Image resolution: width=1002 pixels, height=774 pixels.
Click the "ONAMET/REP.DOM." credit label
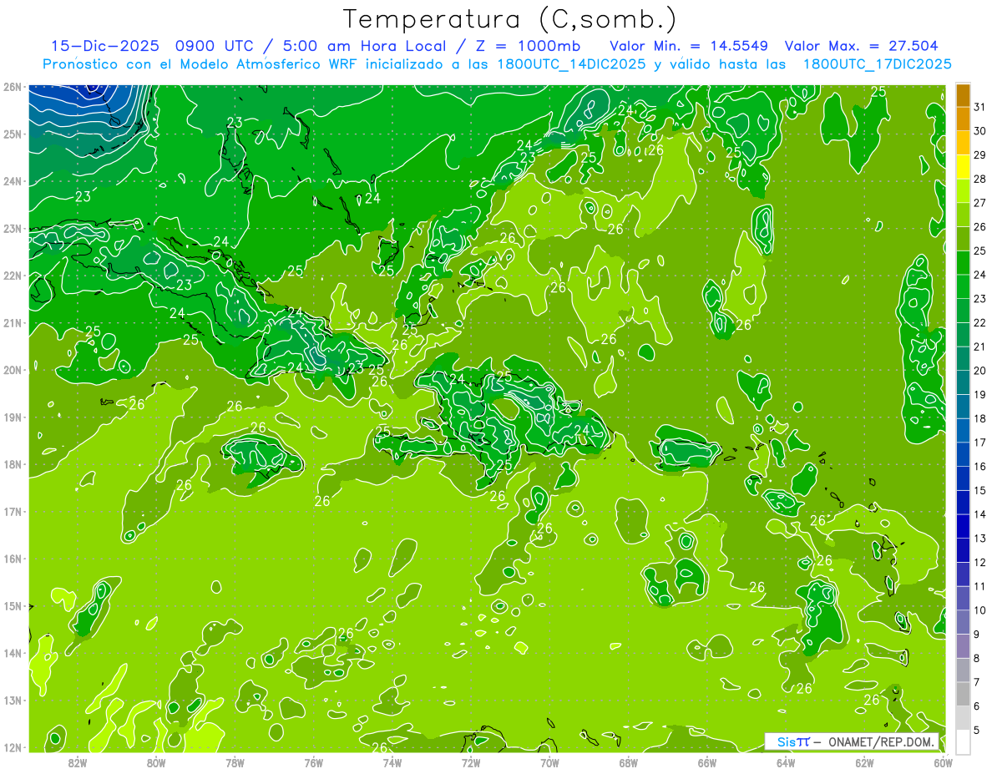click(882, 741)
